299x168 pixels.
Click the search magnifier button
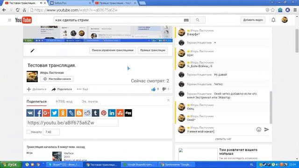[x=198, y=20]
